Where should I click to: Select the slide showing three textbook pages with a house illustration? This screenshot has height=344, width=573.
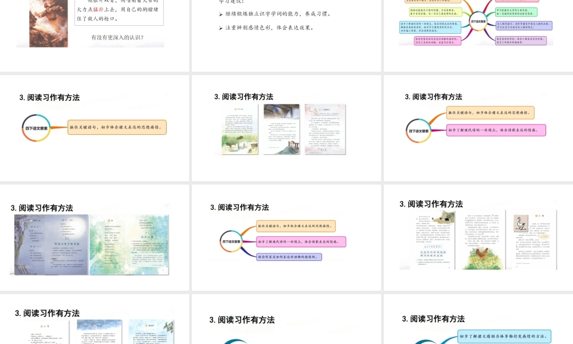(286, 128)
